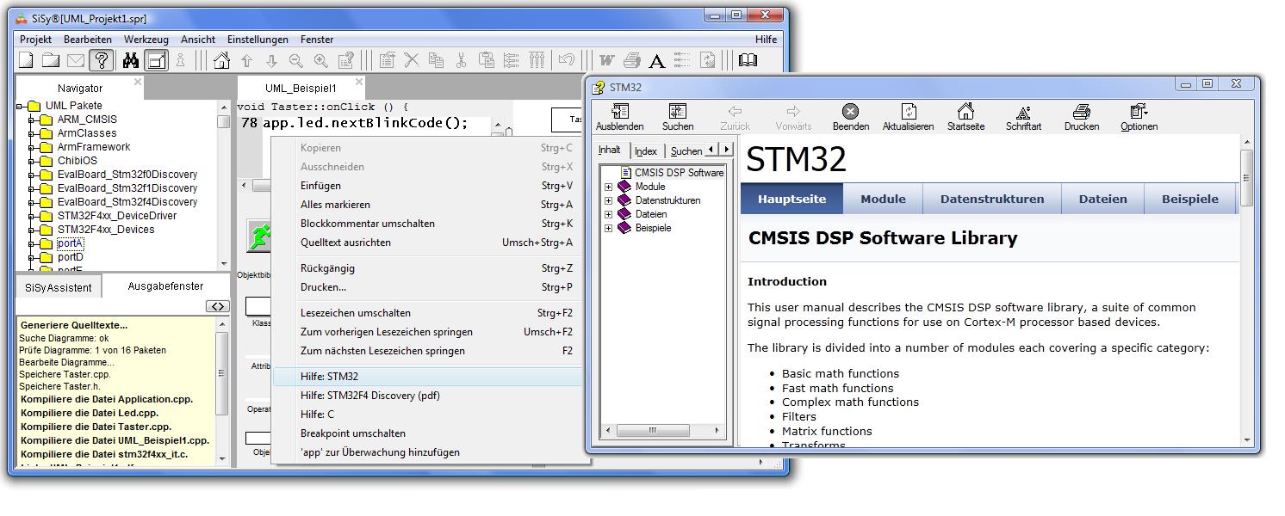The image size is (1285, 516).
Task: Open the Projekt menu
Action: [36, 40]
